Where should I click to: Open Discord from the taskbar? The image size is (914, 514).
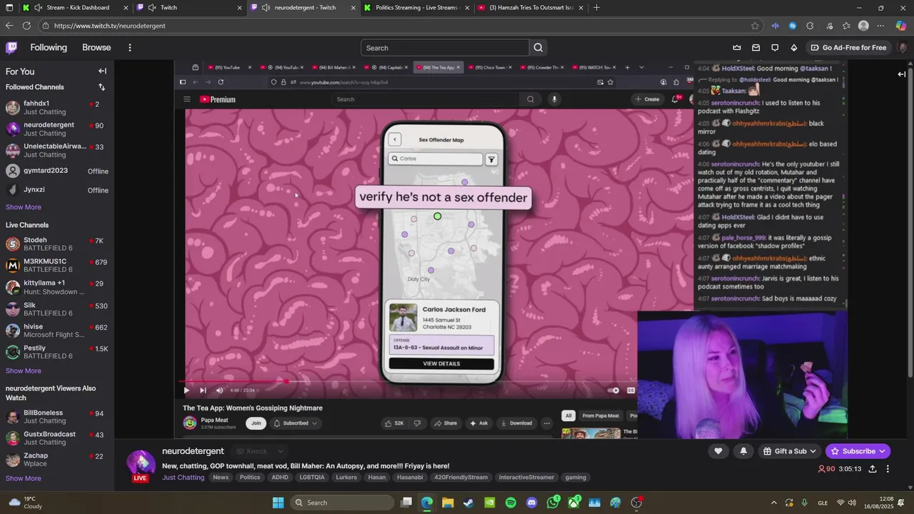click(x=531, y=503)
